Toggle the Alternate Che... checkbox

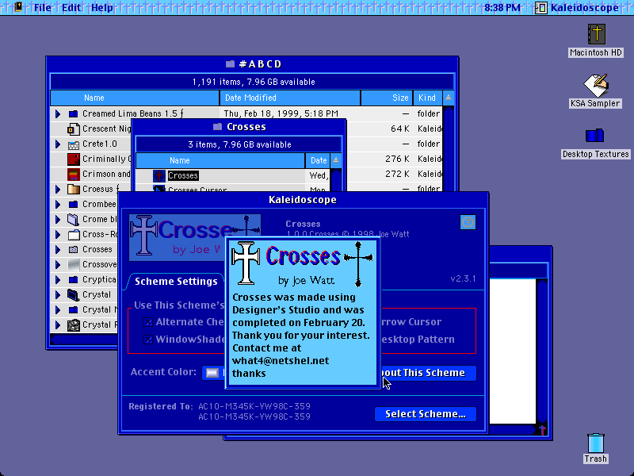[148, 322]
